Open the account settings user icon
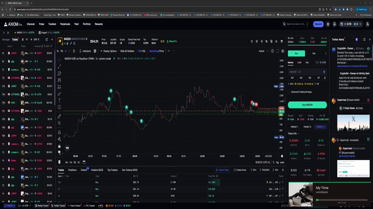Screen dimensions: 373x209 [367, 24]
